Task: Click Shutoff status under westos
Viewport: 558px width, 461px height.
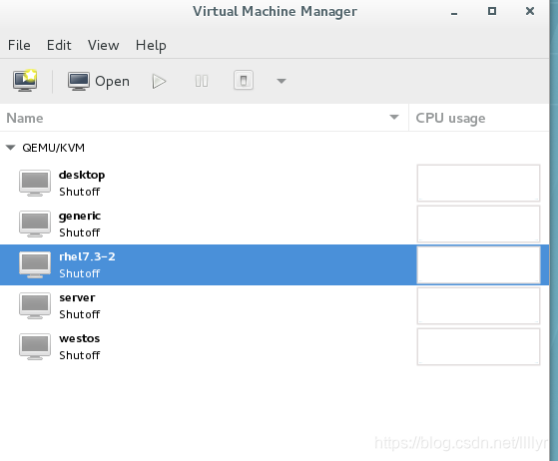Action: (80, 355)
